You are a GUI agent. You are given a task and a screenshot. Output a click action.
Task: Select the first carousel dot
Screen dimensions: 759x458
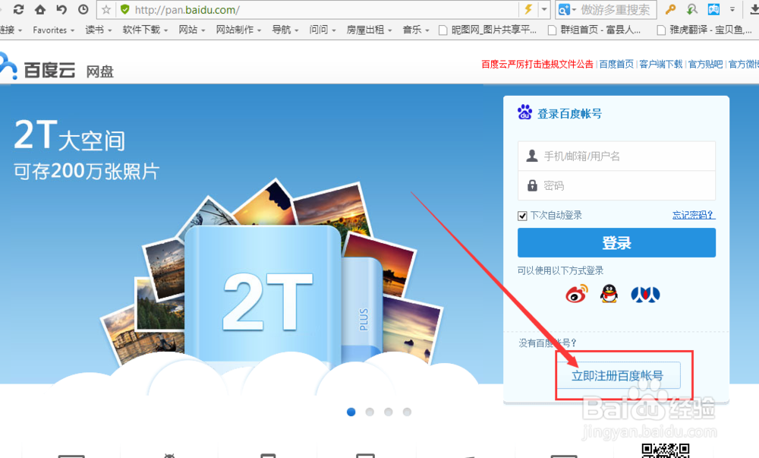click(351, 412)
